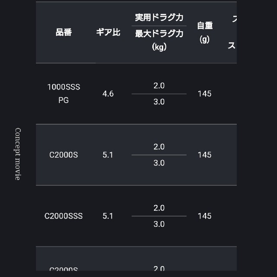
Task: Click the 実用ドラグ力 header label
Action: pyautogui.click(x=159, y=17)
